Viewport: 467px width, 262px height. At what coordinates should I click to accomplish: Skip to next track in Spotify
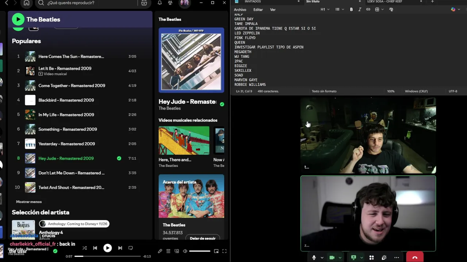tap(120, 248)
